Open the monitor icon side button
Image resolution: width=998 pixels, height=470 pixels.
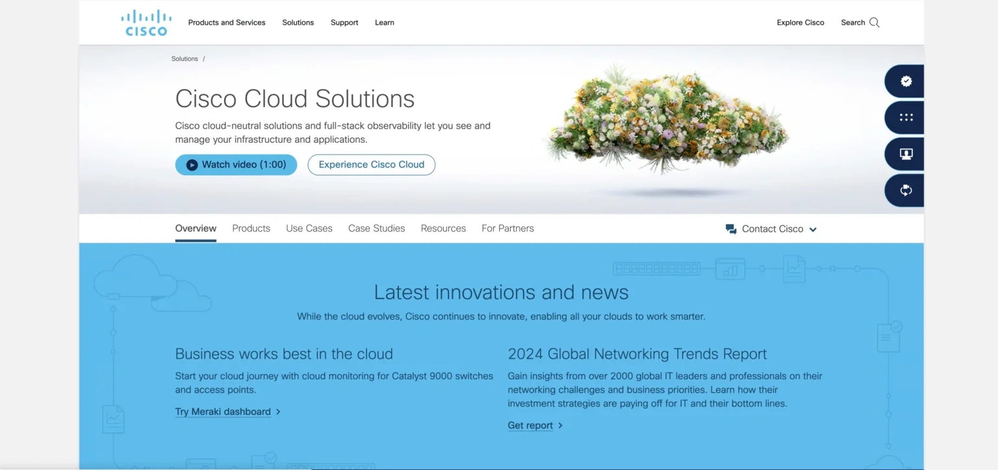[905, 154]
